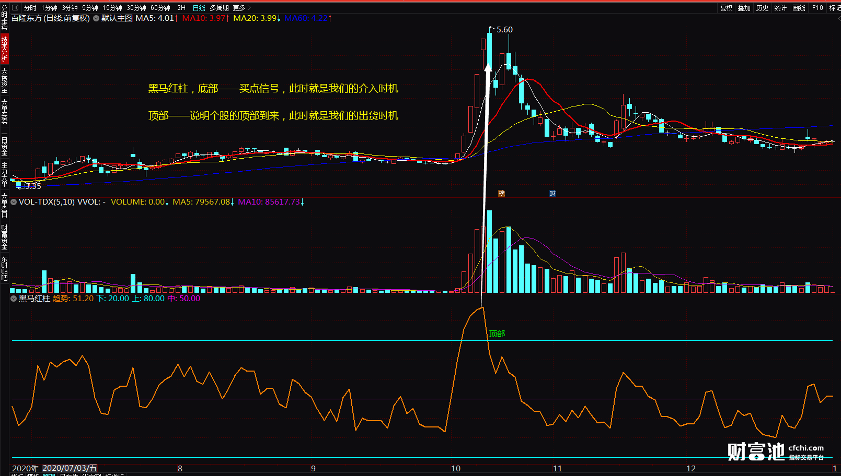Image resolution: width=841 pixels, height=476 pixels.
Task: Click the 榜 marker icon on the chart
Action: (x=502, y=194)
